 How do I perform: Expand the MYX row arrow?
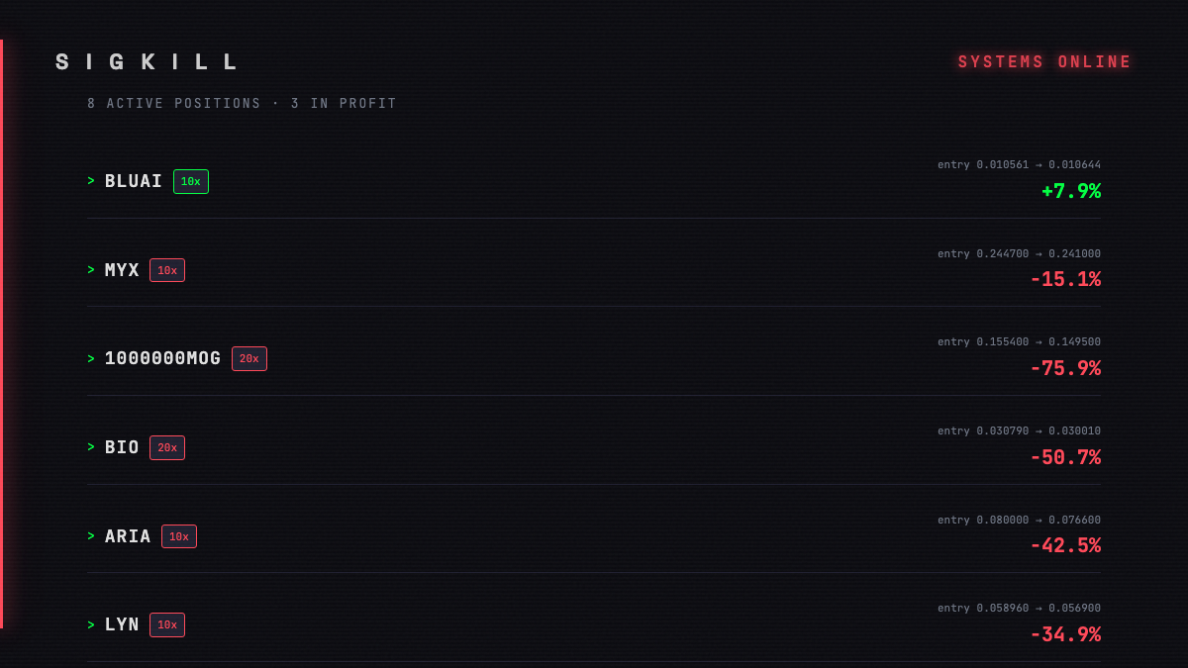tap(91, 270)
